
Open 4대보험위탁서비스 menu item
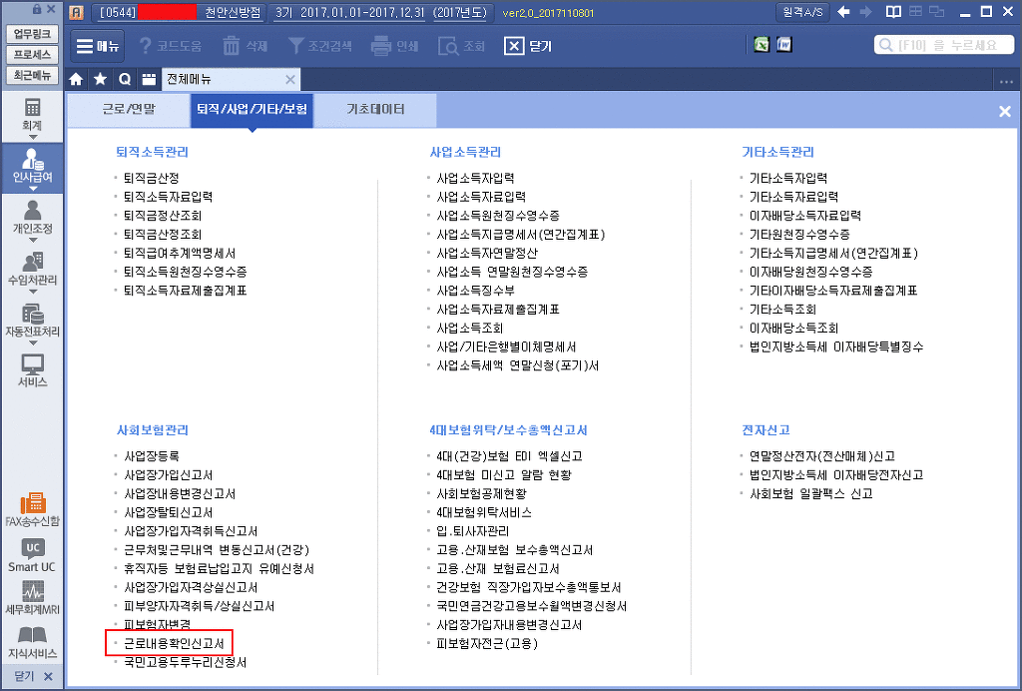(484, 512)
